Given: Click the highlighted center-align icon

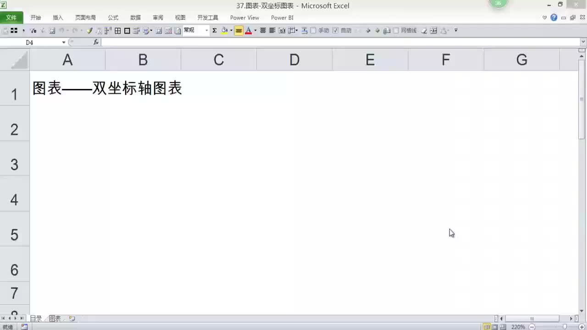Looking at the screenshot, I should (238, 30).
